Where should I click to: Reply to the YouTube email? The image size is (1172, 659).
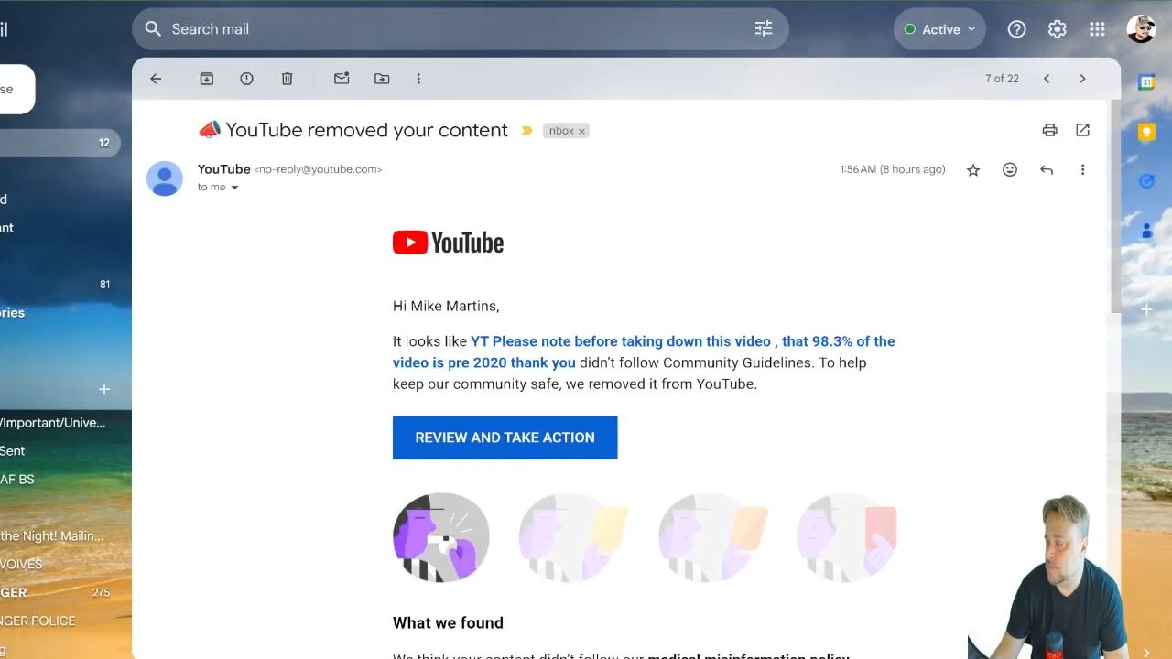[1046, 169]
